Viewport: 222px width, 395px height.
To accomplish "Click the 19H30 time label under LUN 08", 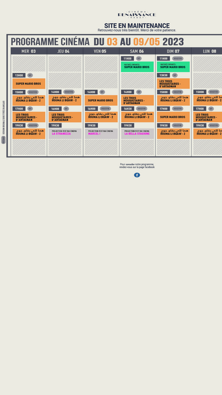I will click(x=200, y=125).
